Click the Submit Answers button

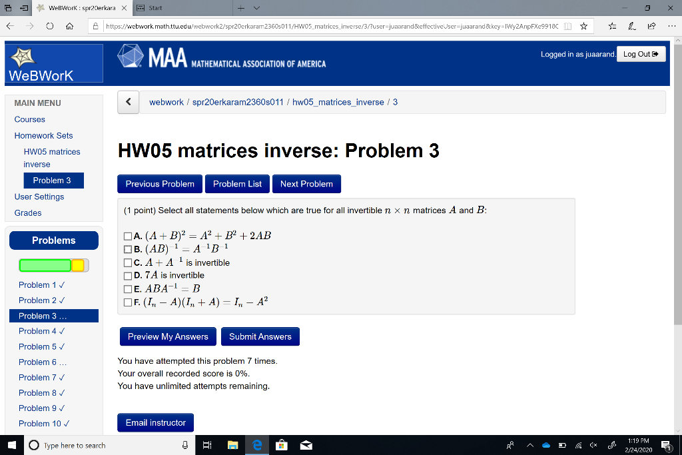point(260,336)
